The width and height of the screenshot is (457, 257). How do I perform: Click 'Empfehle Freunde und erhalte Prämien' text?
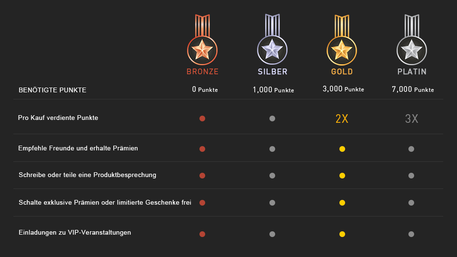[78, 148]
